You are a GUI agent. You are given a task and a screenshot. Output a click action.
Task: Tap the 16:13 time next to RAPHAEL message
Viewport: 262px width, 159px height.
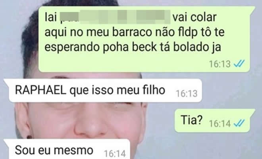pos(187,93)
